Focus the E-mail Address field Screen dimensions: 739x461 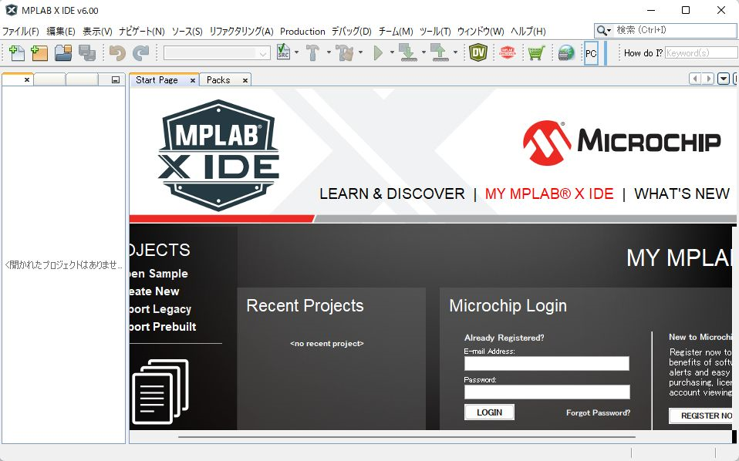pos(547,364)
